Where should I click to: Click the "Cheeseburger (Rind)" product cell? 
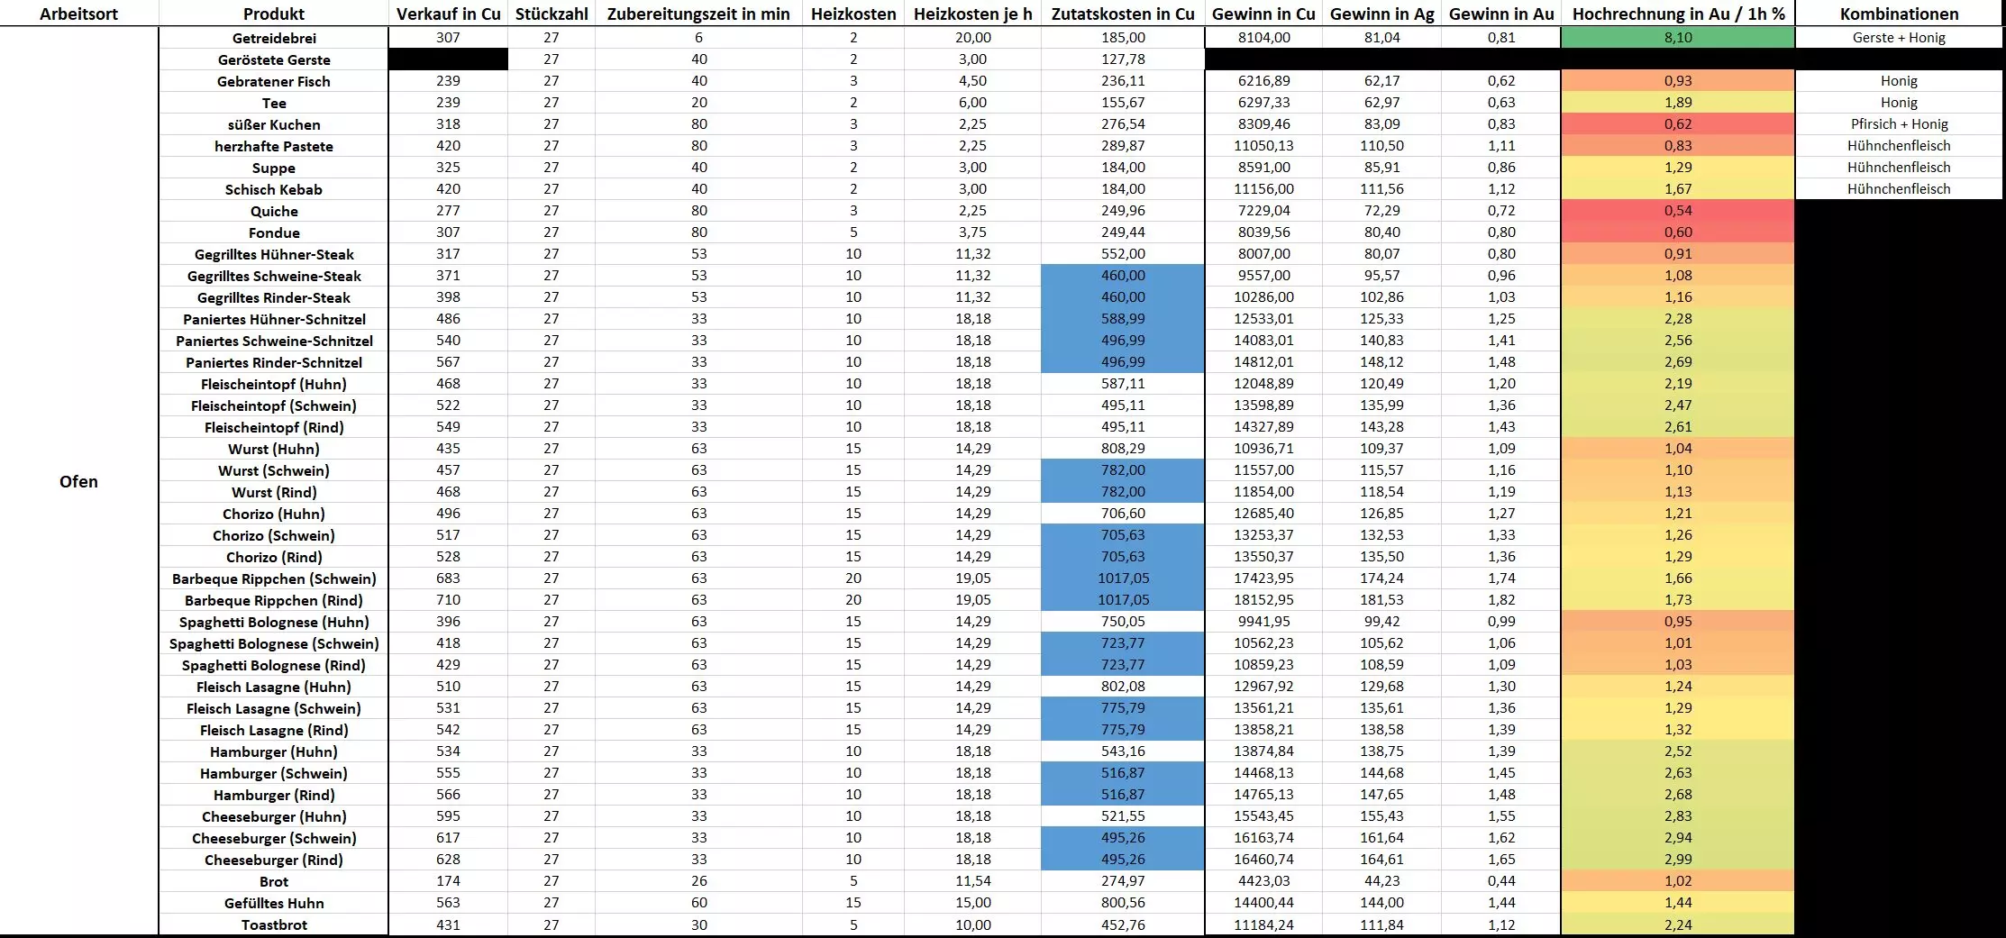[274, 860]
